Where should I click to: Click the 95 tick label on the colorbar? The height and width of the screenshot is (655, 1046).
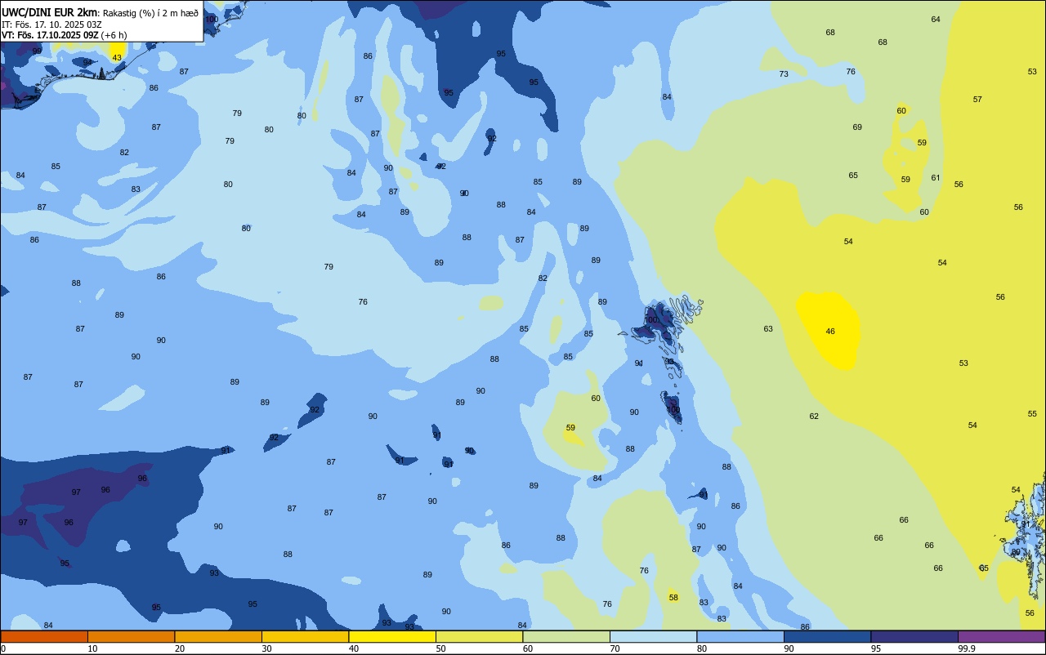(876, 648)
